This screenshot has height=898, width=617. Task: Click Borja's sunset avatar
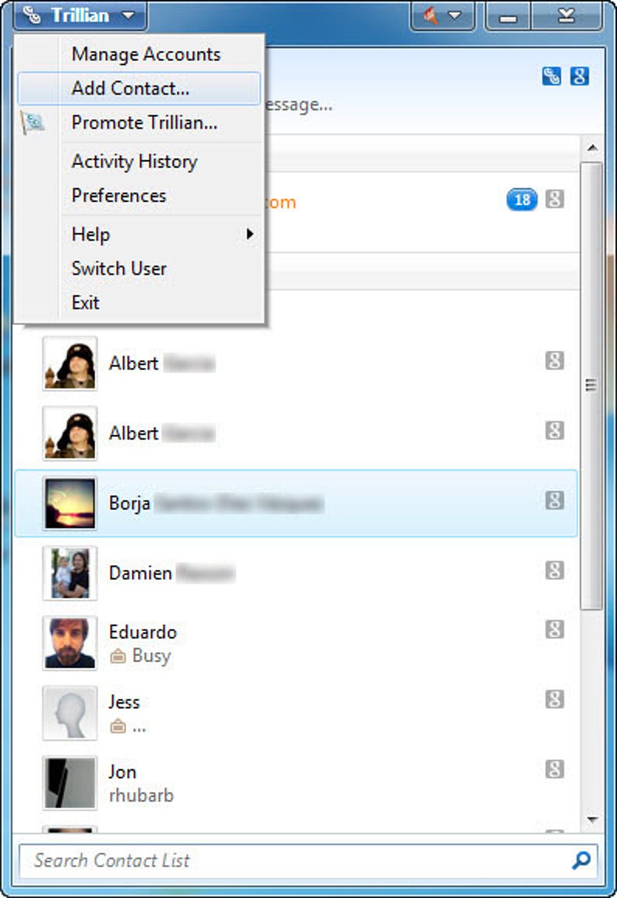coord(70,504)
